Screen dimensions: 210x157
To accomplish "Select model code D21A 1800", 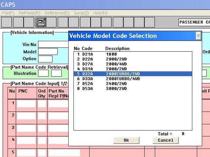I will (x=133, y=54).
